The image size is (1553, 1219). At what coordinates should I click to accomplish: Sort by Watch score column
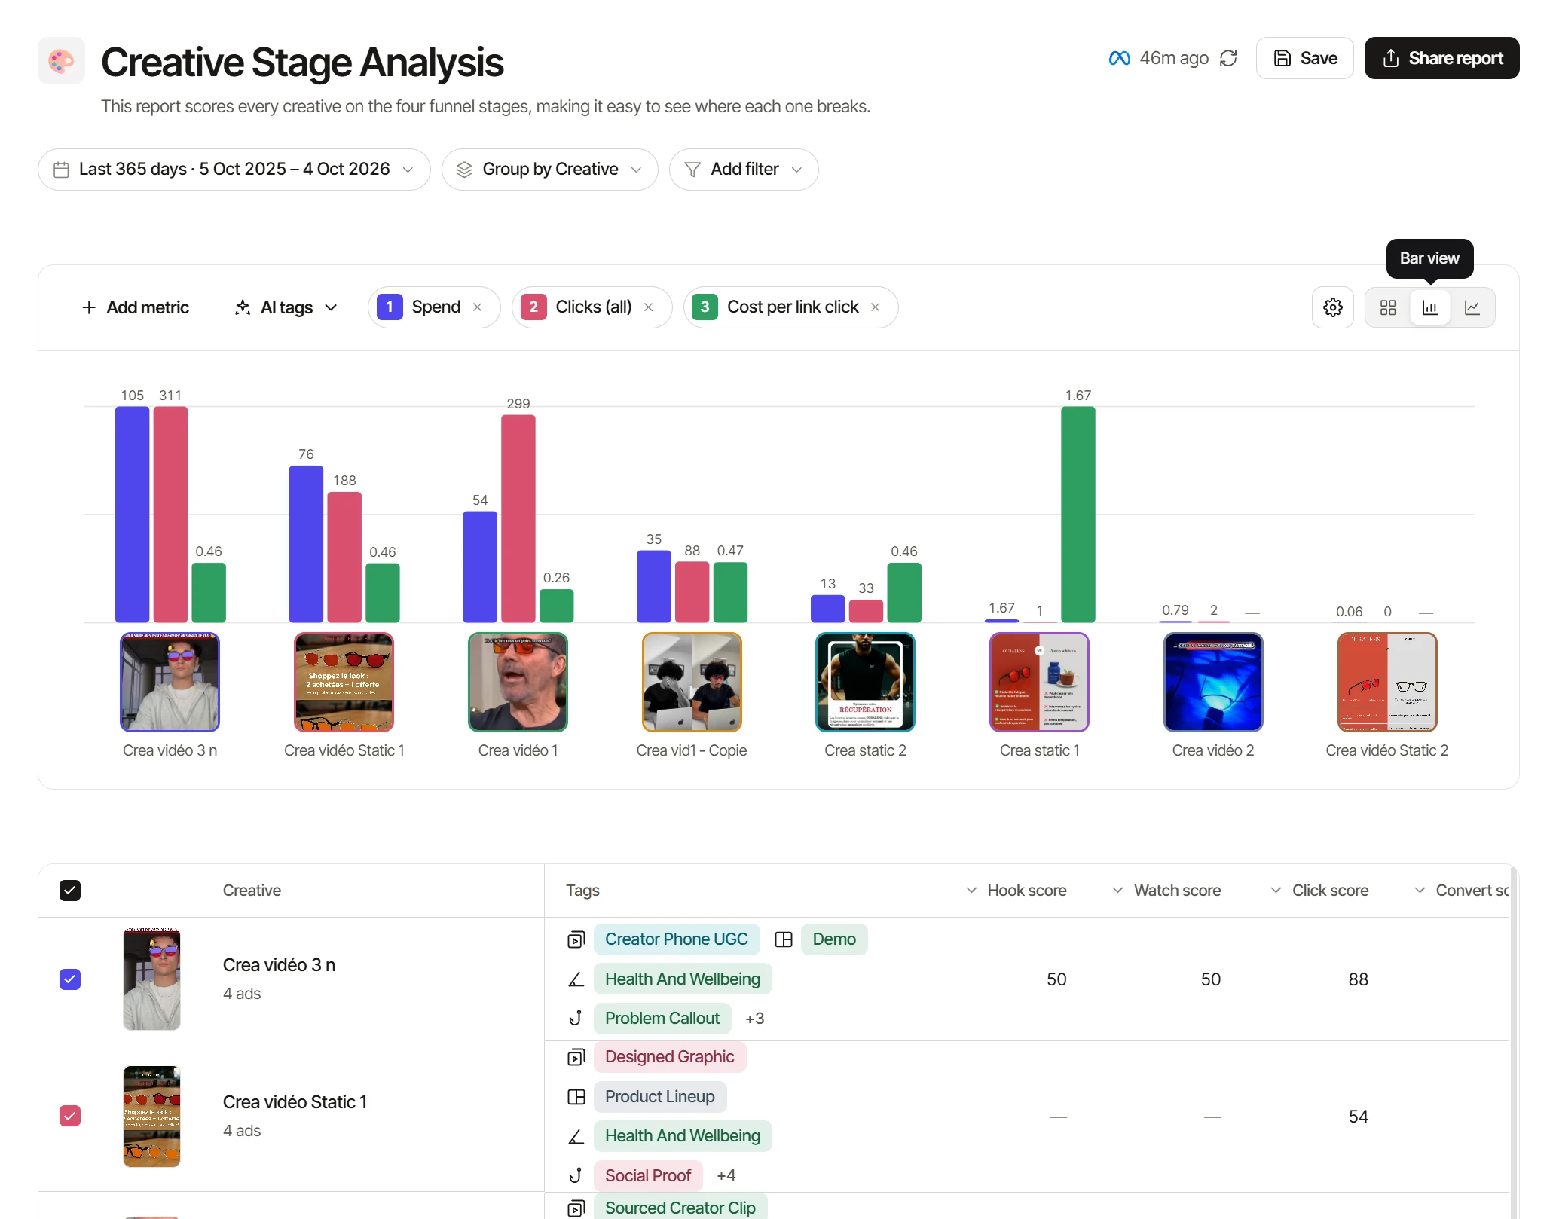[x=1167, y=891]
